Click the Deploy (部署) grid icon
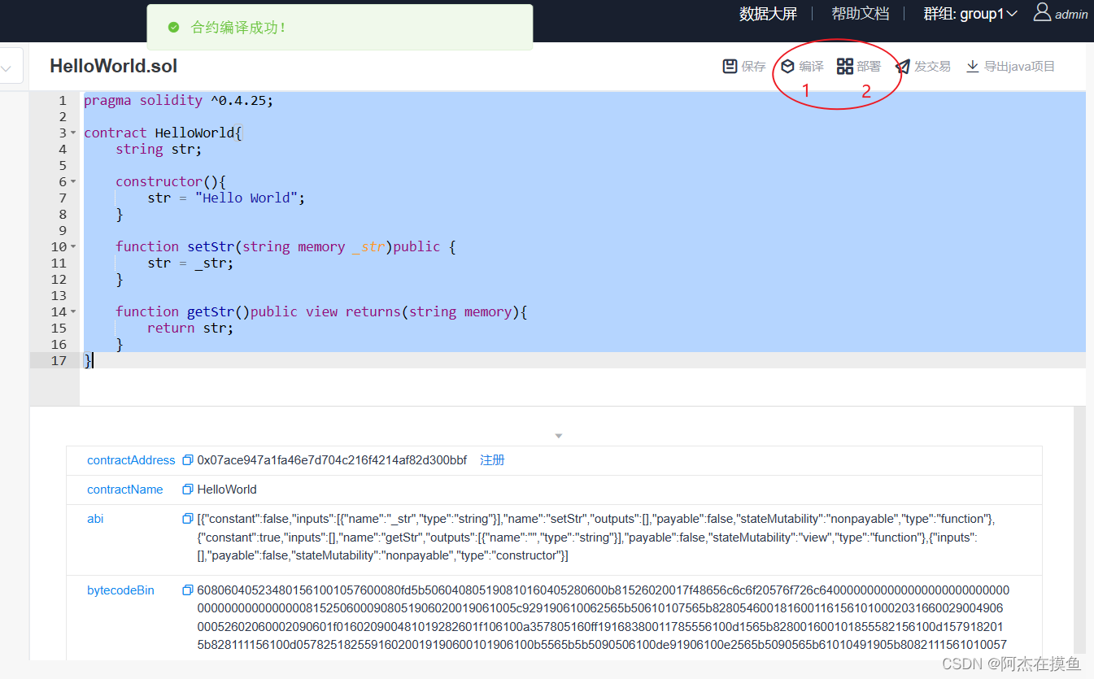Image resolution: width=1094 pixels, height=679 pixels. pyautogui.click(x=845, y=66)
